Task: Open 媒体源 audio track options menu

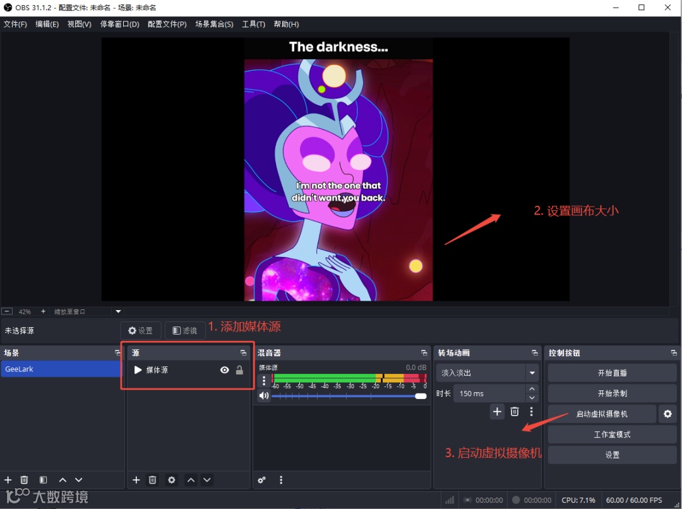Action: tap(263, 381)
